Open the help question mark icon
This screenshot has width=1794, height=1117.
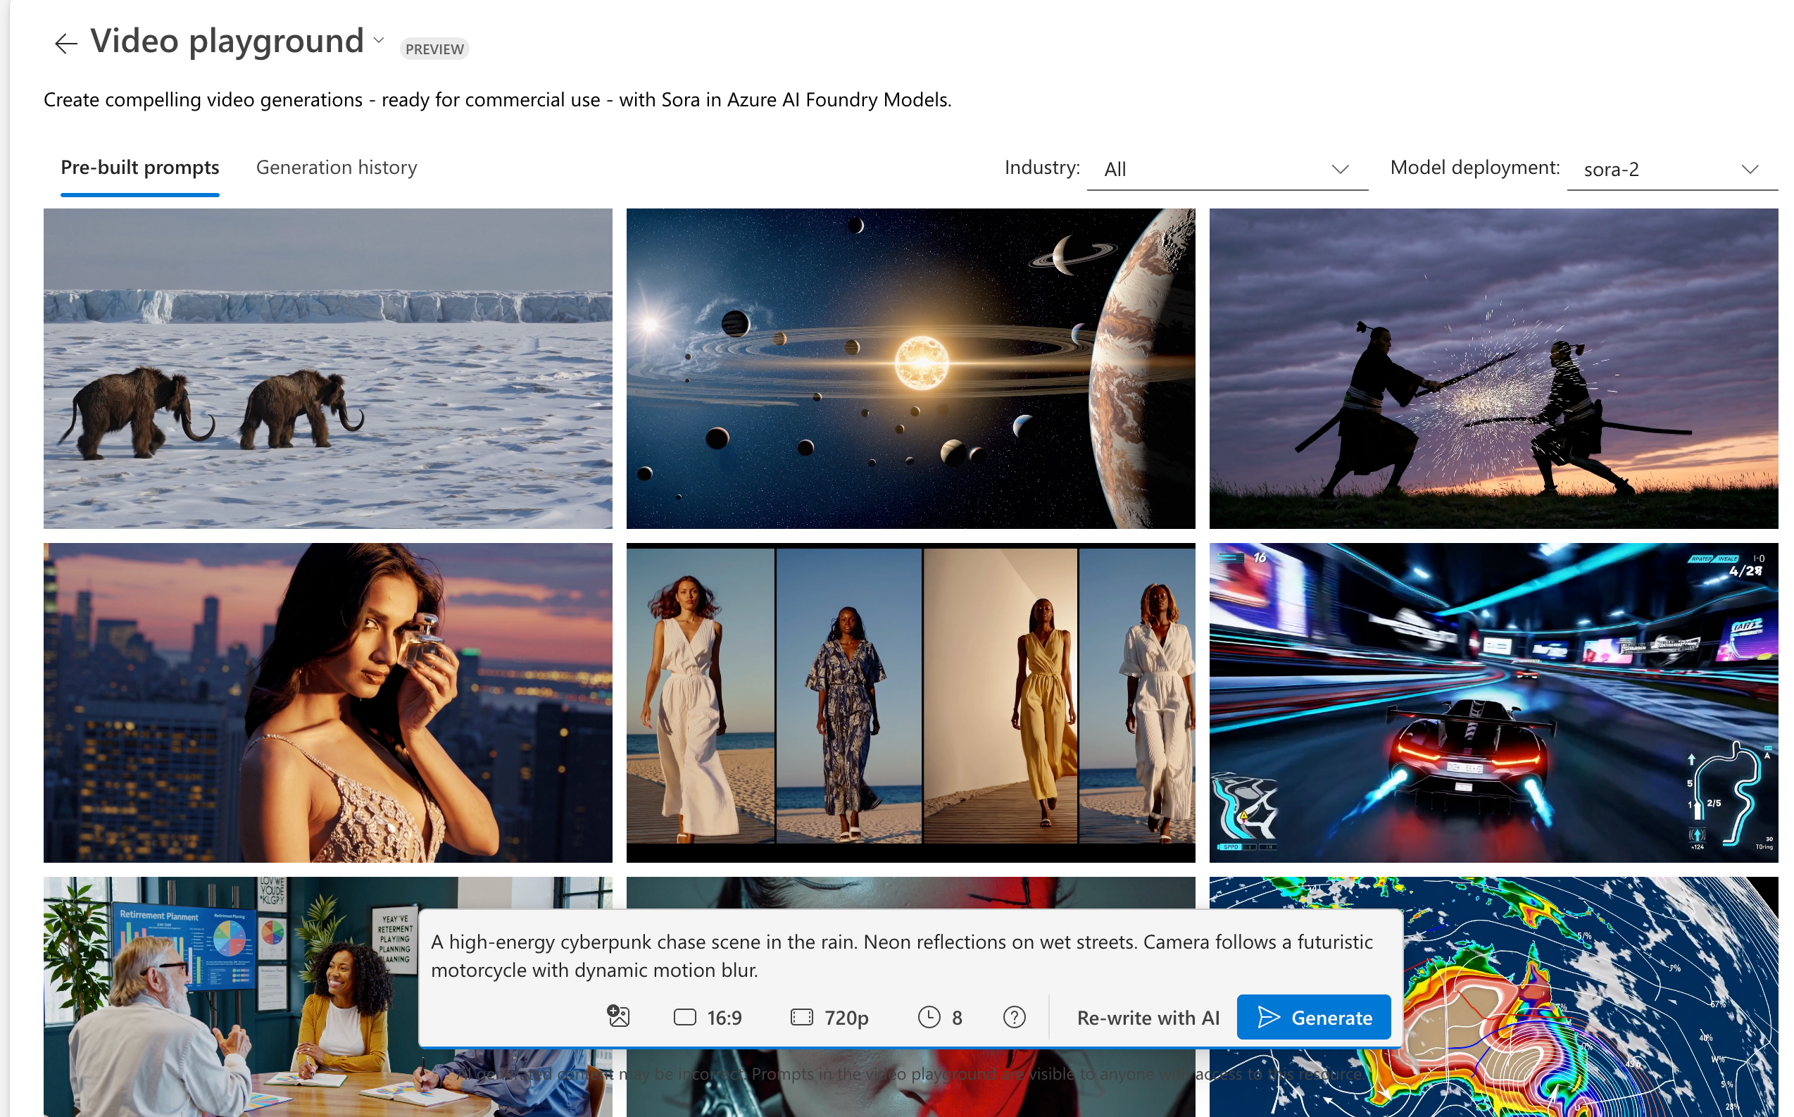1014,1017
